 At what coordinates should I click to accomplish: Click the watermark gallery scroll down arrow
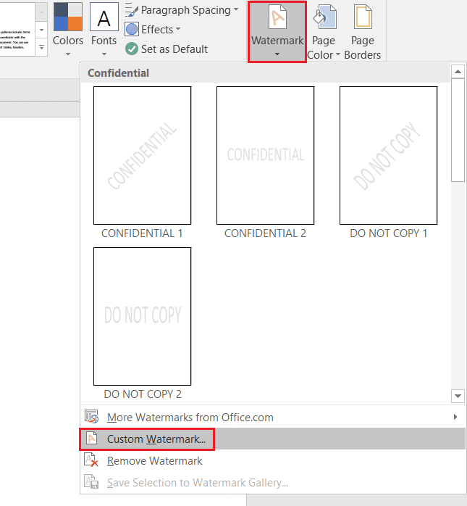click(x=458, y=396)
